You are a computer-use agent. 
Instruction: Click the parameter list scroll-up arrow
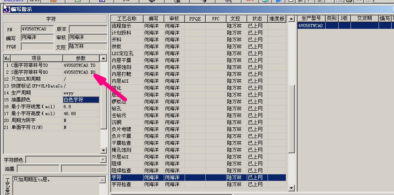tap(104, 58)
